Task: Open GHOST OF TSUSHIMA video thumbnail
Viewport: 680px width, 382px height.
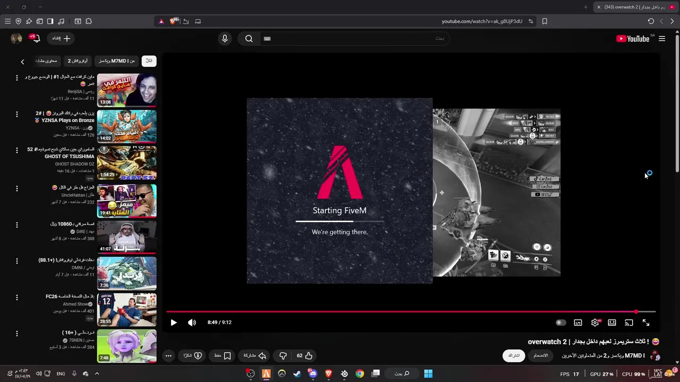Action: click(126, 163)
